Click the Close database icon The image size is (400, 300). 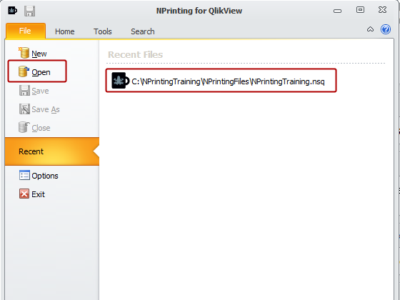[x=24, y=127]
